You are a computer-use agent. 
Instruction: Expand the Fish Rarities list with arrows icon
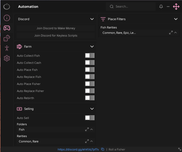tap(171, 33)
